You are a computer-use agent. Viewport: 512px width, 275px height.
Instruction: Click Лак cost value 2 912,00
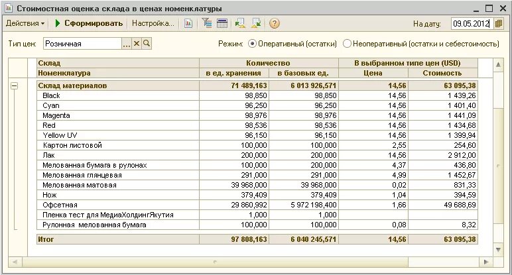coord(462,155)
